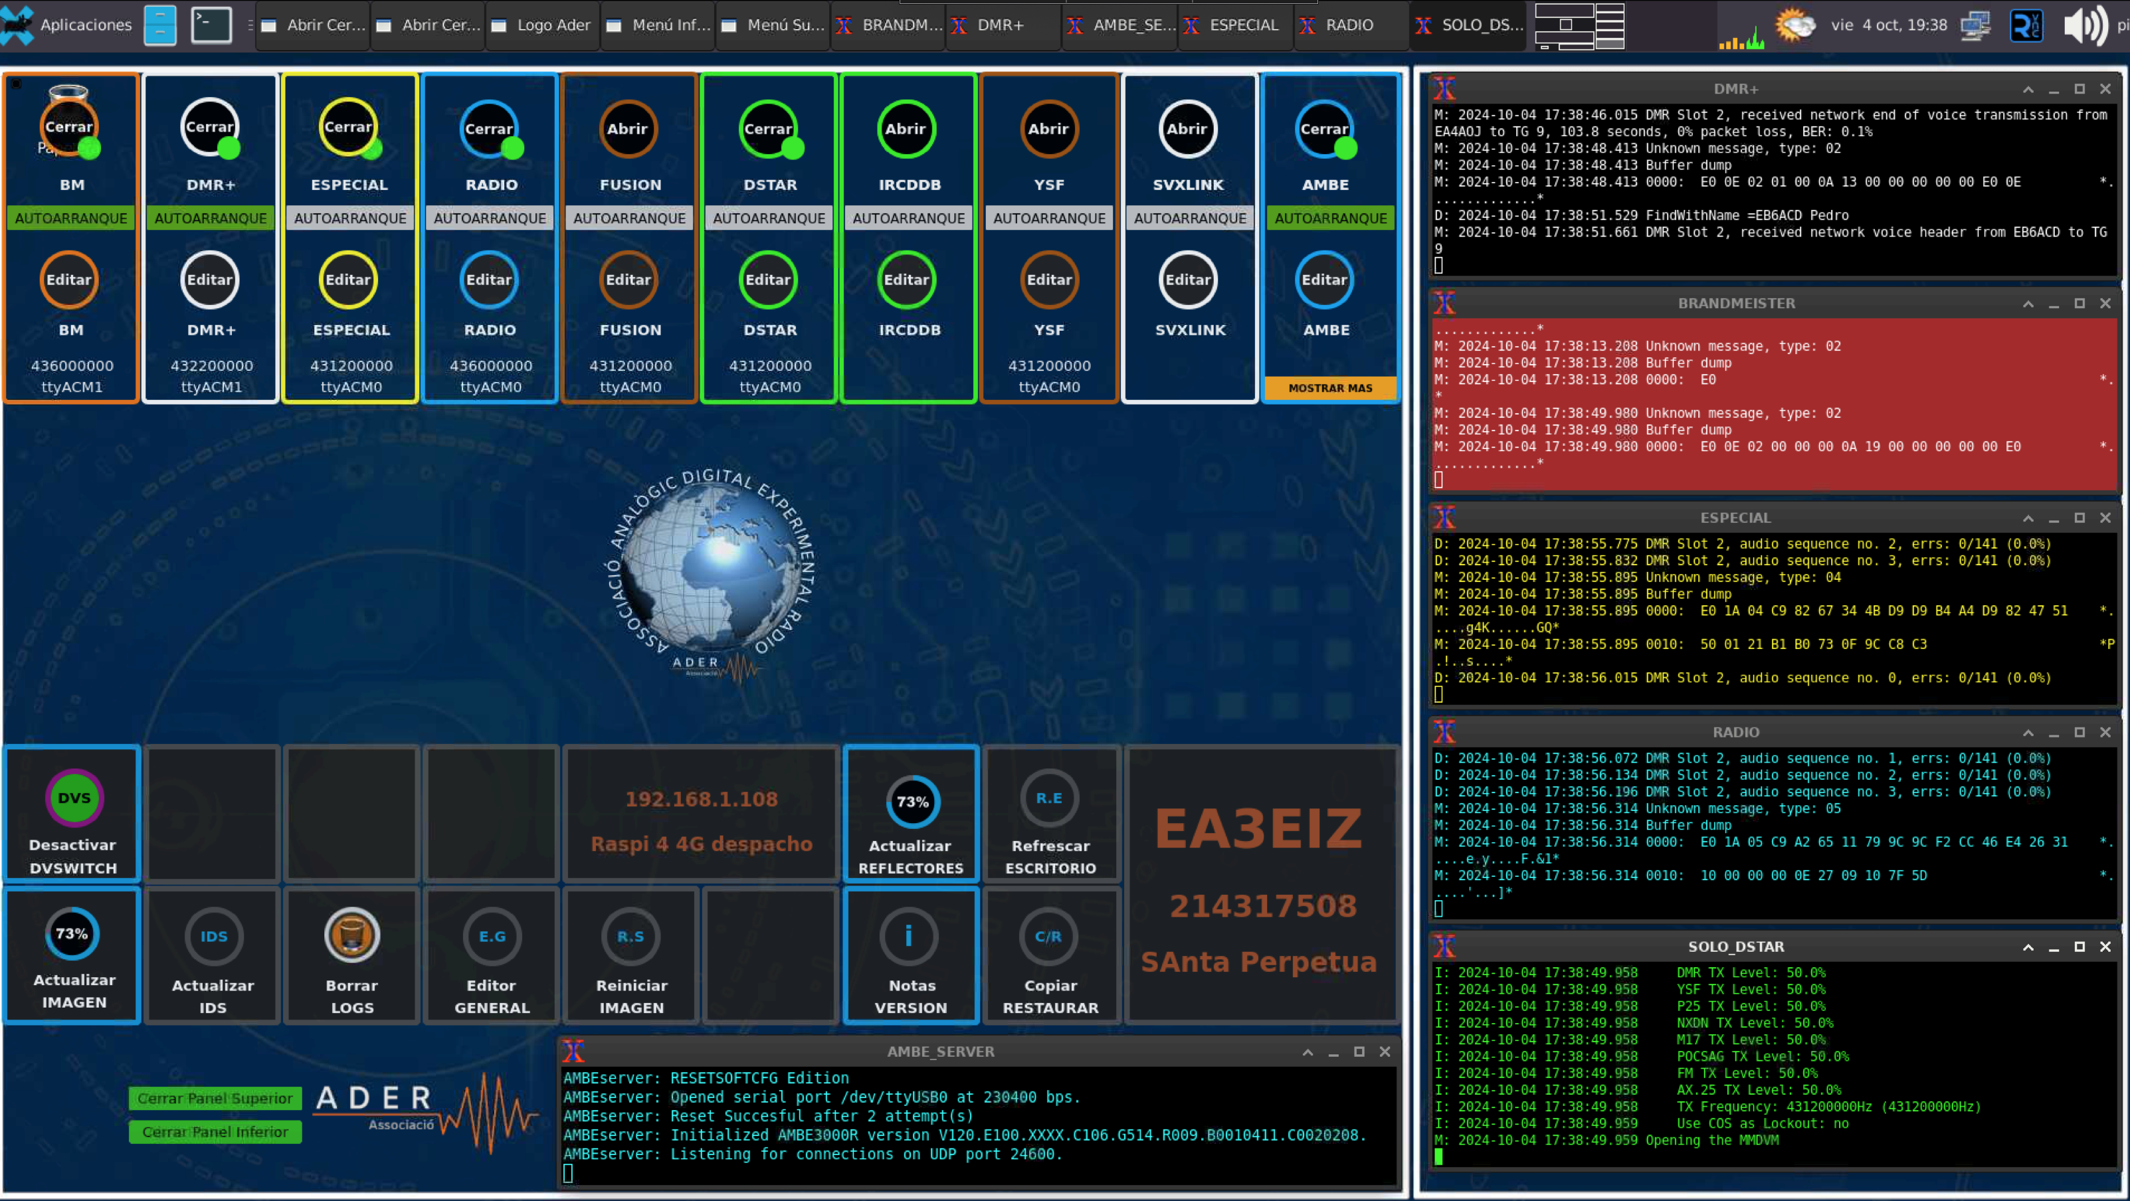Click Cerrar Panel Inferior button
This screenshot has height=1201, width=2130.
(x=215, y=1131)
